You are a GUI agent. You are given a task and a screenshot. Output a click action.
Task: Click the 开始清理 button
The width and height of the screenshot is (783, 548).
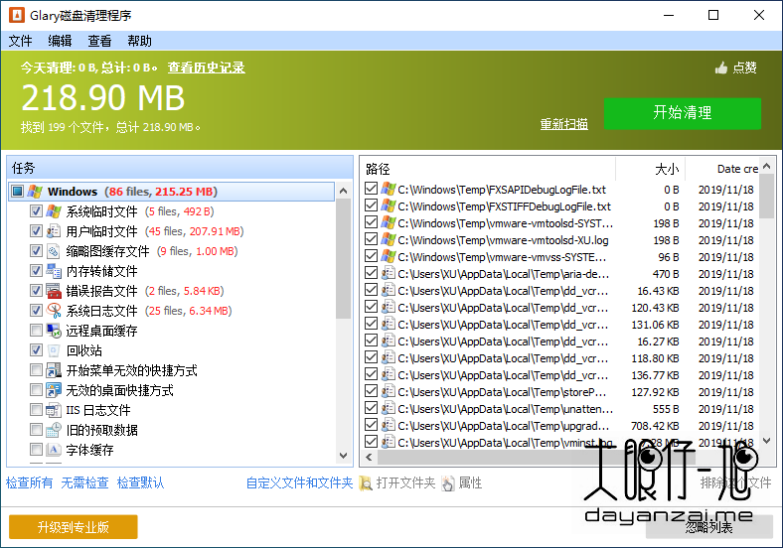coord(683,113)
